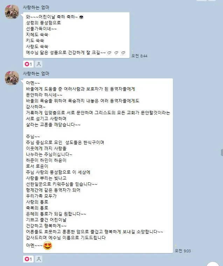This screenshot has width=223, height=266.
Task: Click the line 은혜의 통로가 되길 원합니다~~
Action: tap(56, 214)
